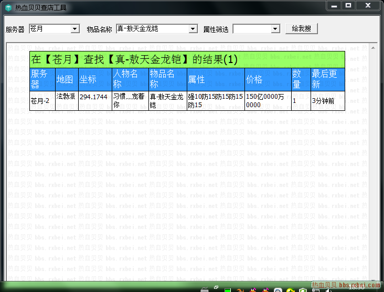This screenshot has height=292, width=384.
Task: Click inside the 物品名称 text field
Action: coord(152,29)
